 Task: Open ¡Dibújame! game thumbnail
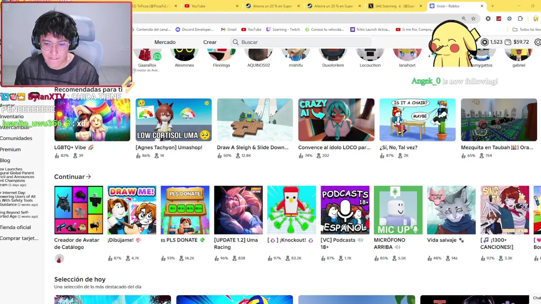coord(132,210)
